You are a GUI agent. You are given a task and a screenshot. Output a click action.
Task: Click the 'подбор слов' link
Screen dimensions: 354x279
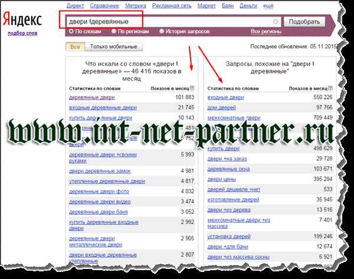pyautogui.click(x=22, y=34)
